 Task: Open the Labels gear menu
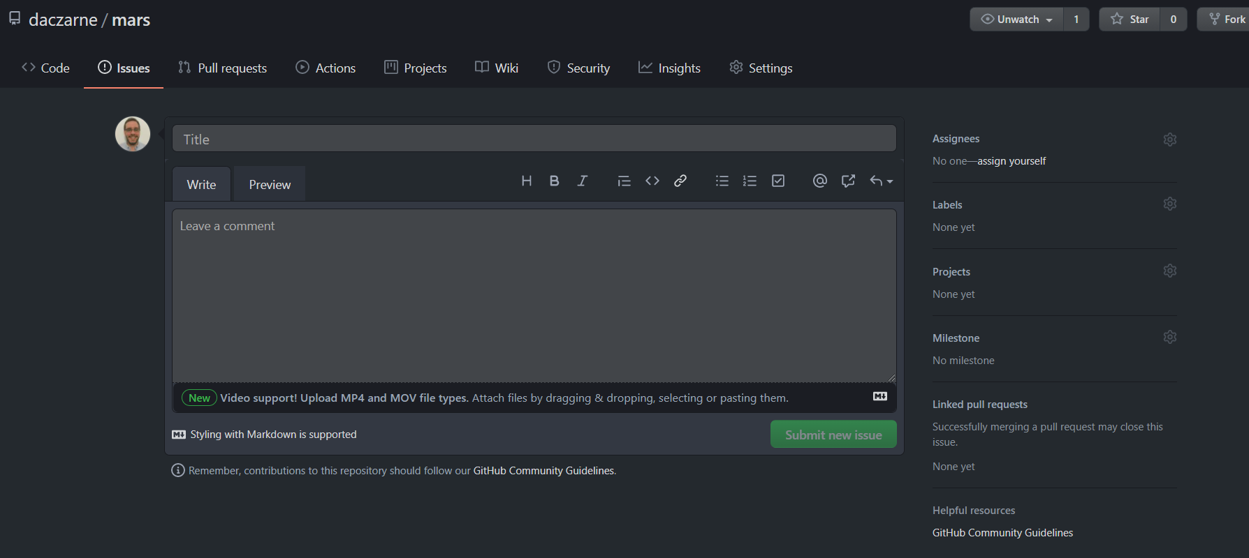click(1170, 204)
